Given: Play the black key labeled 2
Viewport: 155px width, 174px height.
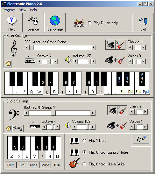Looking at the screenshot, I should (x=35, y=79).
